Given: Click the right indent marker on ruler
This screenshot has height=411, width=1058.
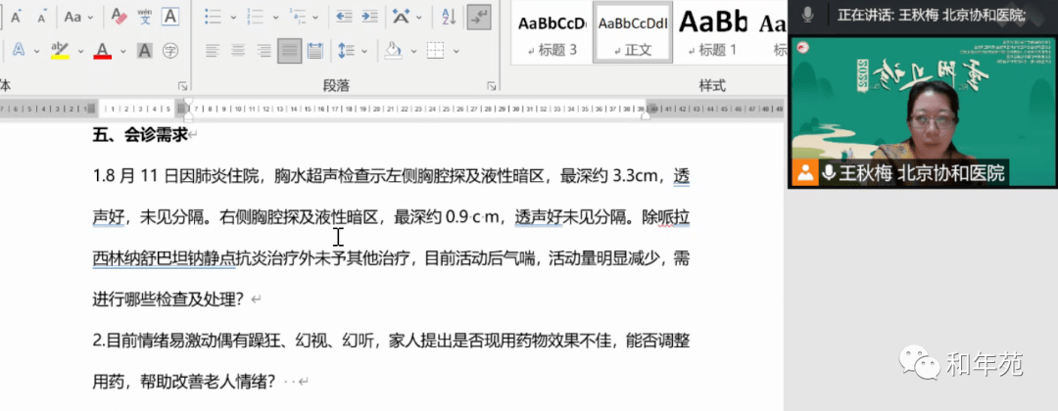Looking at the screenshot, I should (646, 114).
